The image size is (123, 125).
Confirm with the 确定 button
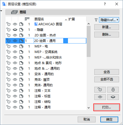109,119
